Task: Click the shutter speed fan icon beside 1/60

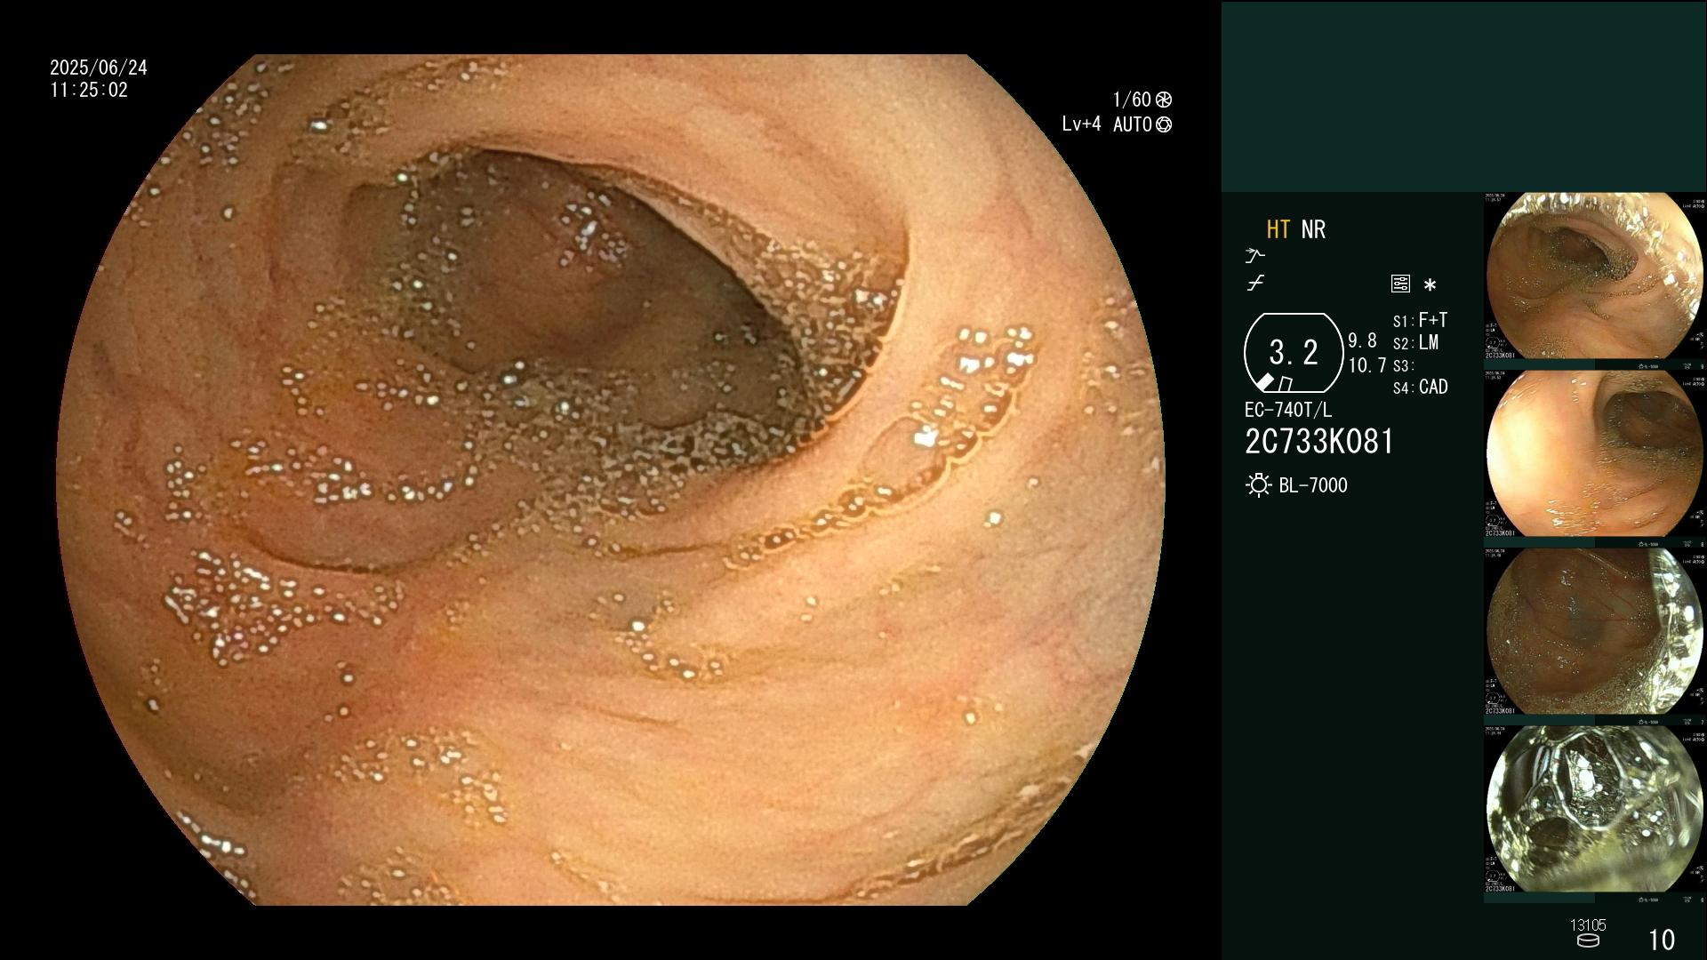Action: [1164, 100]
